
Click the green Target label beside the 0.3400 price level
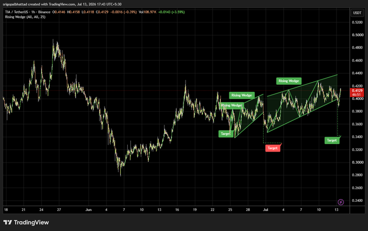click(332, 140)
